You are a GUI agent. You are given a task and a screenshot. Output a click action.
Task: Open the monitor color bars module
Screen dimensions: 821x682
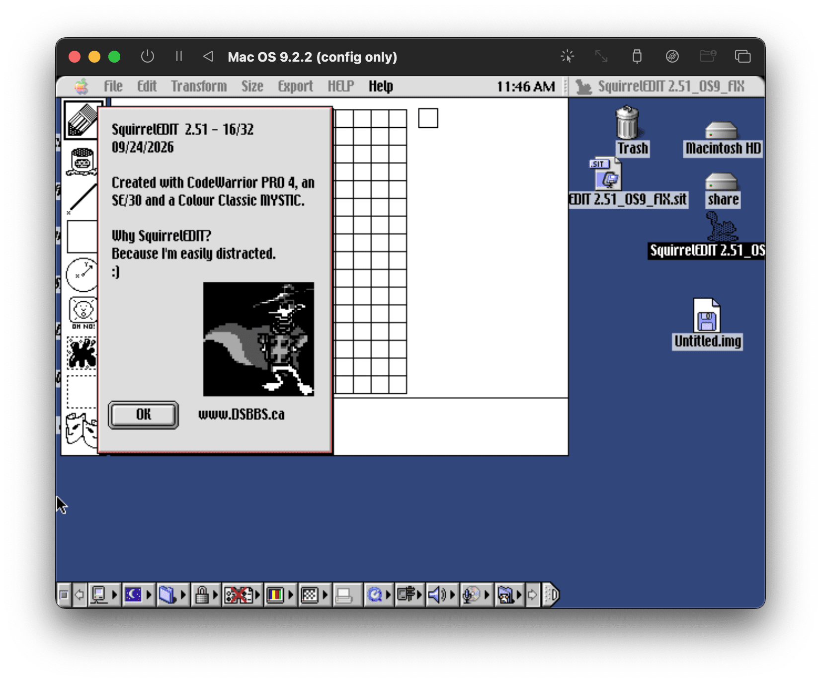pyautogui.click(x=280, y=595)
